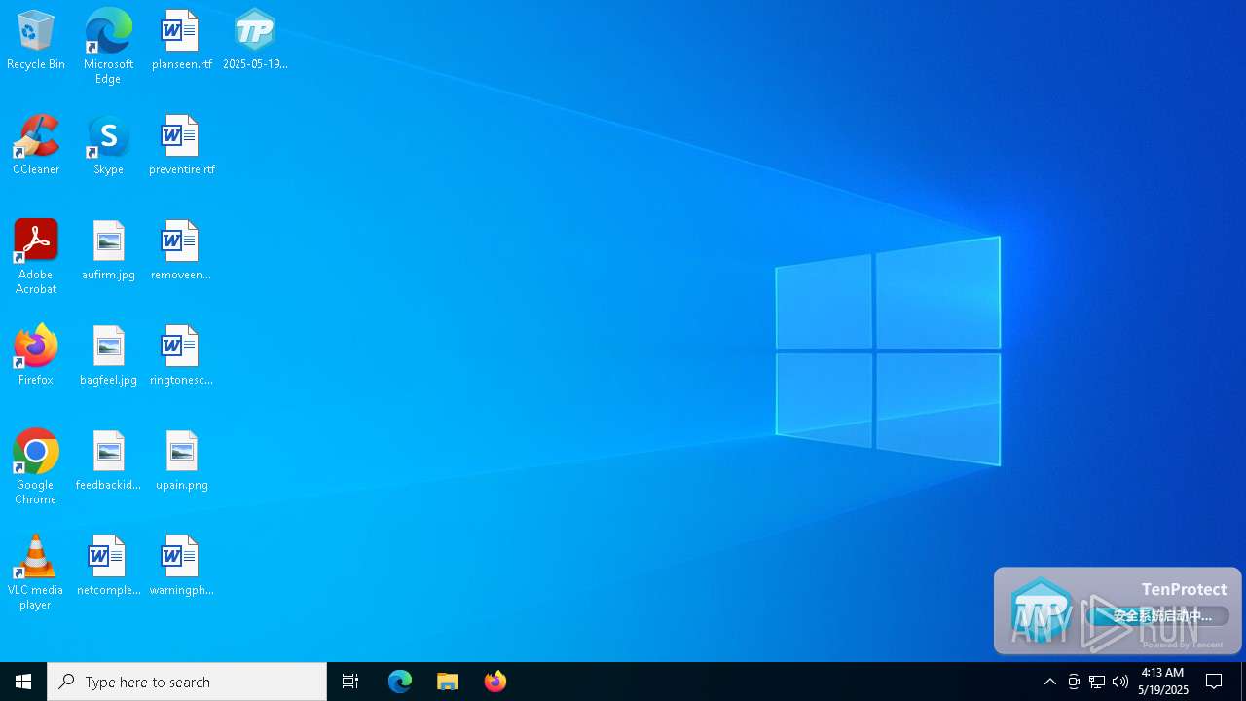Launch Microsoft Edge from desktop shortcut
The height and width of the screenshot is (701, 1246).
(x=108, y=46)
